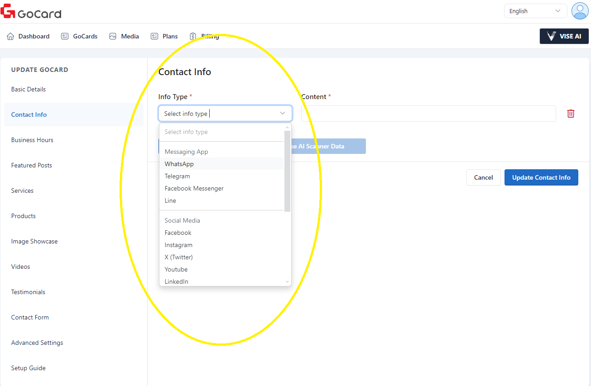The width and height of the screenshot is (591, 386).
Task: Click the Plans nav icon
Action: (x=154, y=36)
